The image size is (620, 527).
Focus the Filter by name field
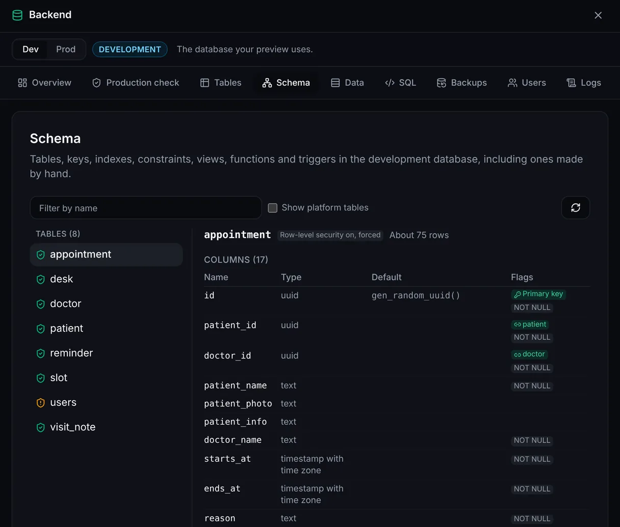point(146,208)
